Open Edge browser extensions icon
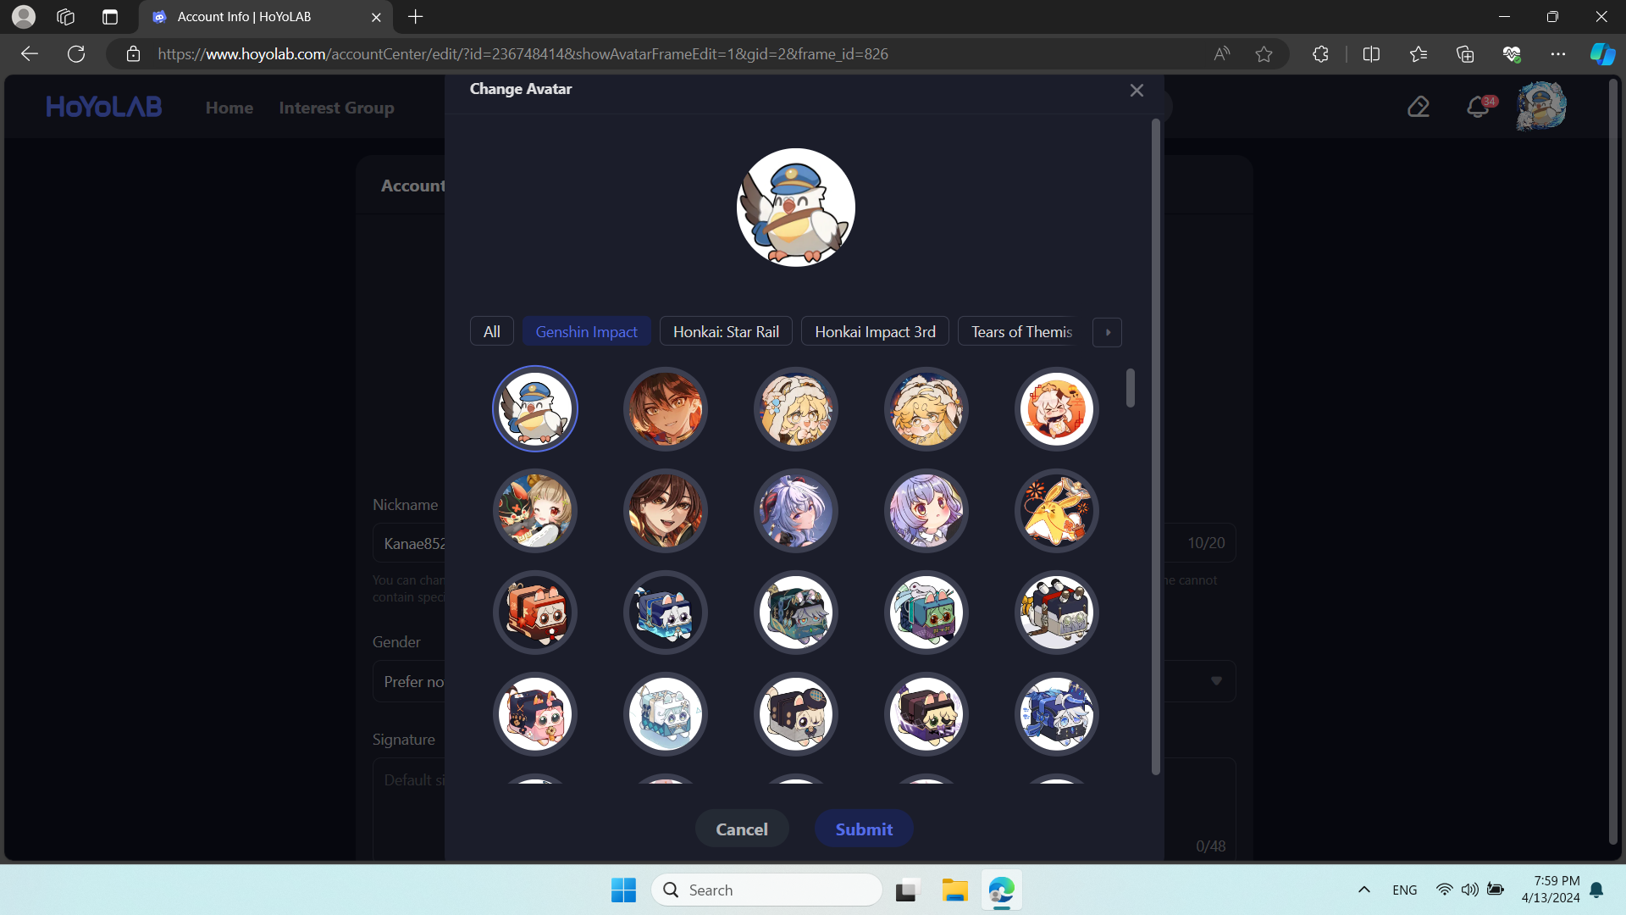The width and height of the screenshot is (1626, 915). 1320,54
